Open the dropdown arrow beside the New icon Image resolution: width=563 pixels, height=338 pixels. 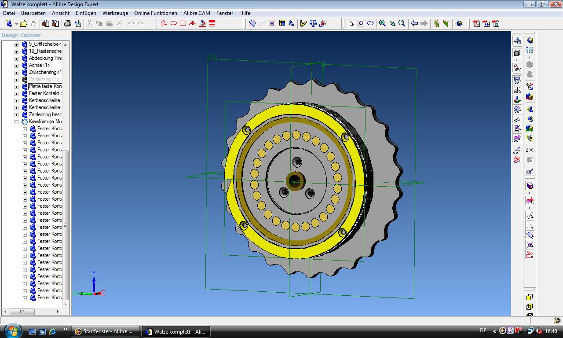pyautogui.click(x=16, y=24)
